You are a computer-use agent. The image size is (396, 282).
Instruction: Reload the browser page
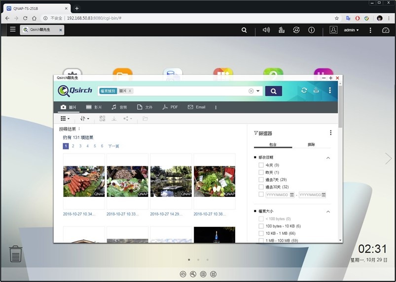coord(25,18)
